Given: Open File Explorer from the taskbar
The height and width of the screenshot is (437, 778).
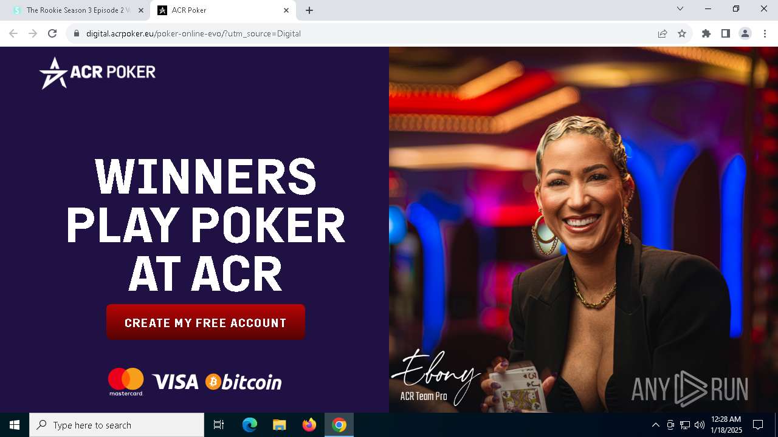Looking at the screenshot, I should point(280,425).
